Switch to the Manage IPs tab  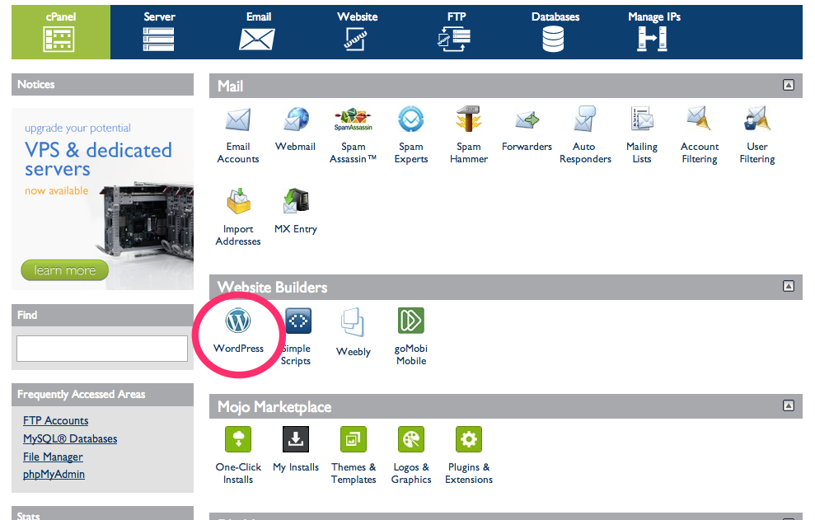tap(653, 32)
